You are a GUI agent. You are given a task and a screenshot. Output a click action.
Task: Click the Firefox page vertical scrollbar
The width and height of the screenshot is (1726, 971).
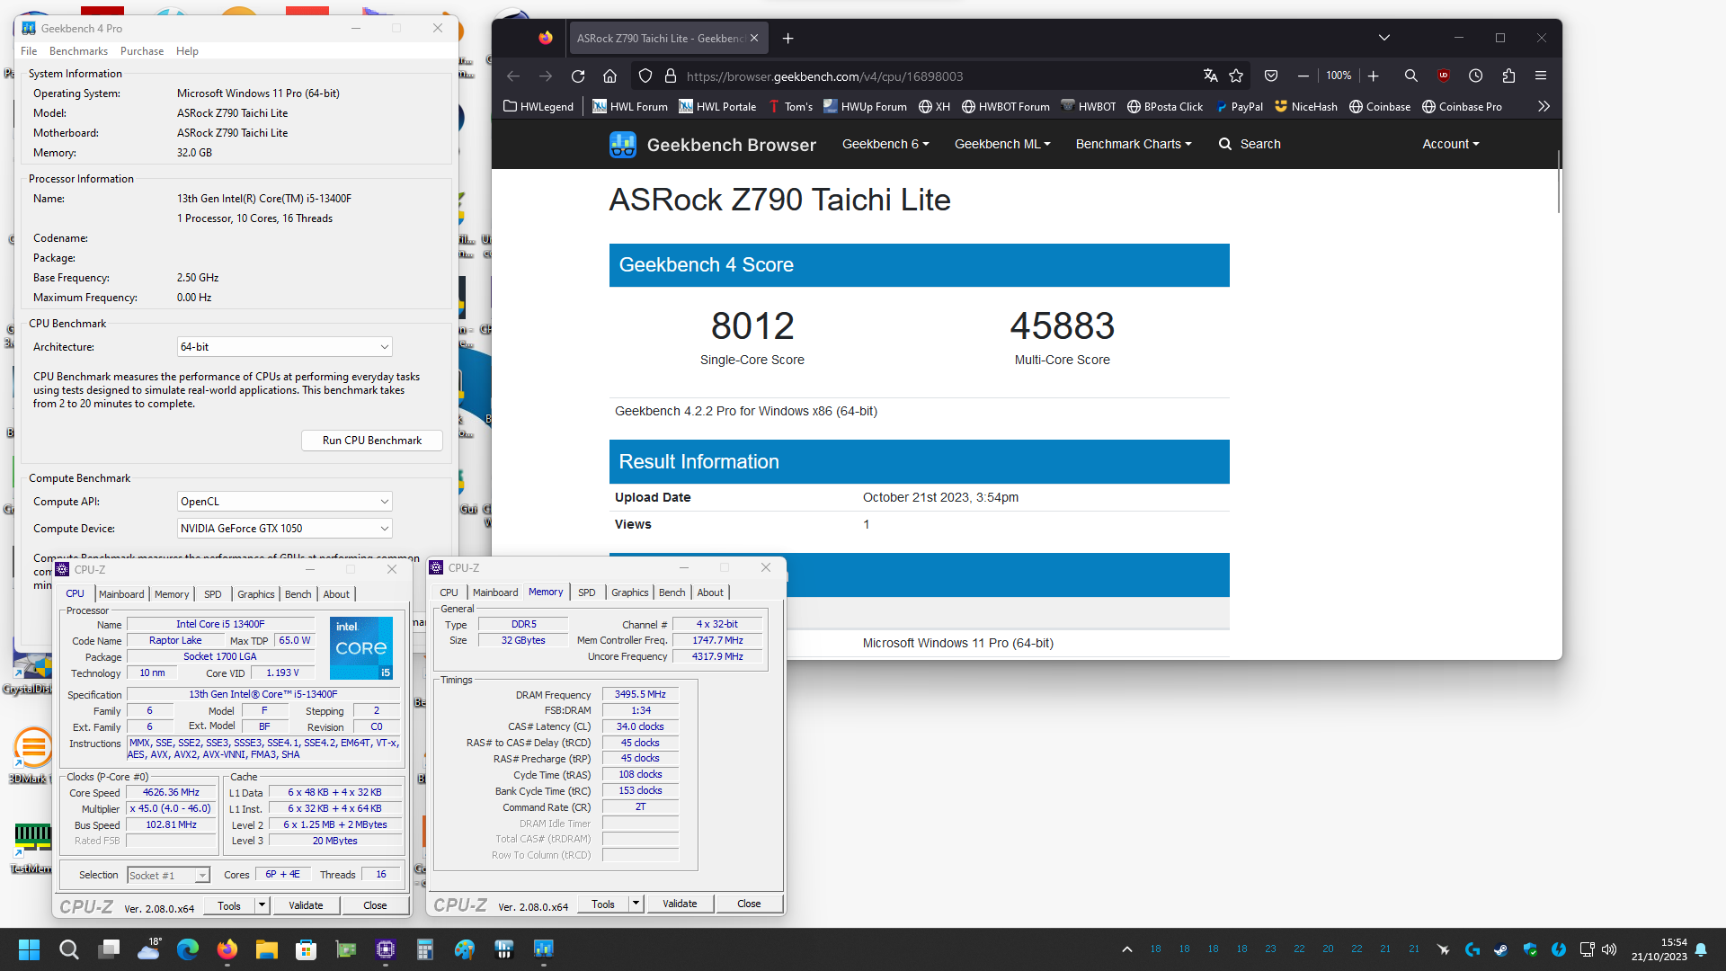[x=1558, y=183]
